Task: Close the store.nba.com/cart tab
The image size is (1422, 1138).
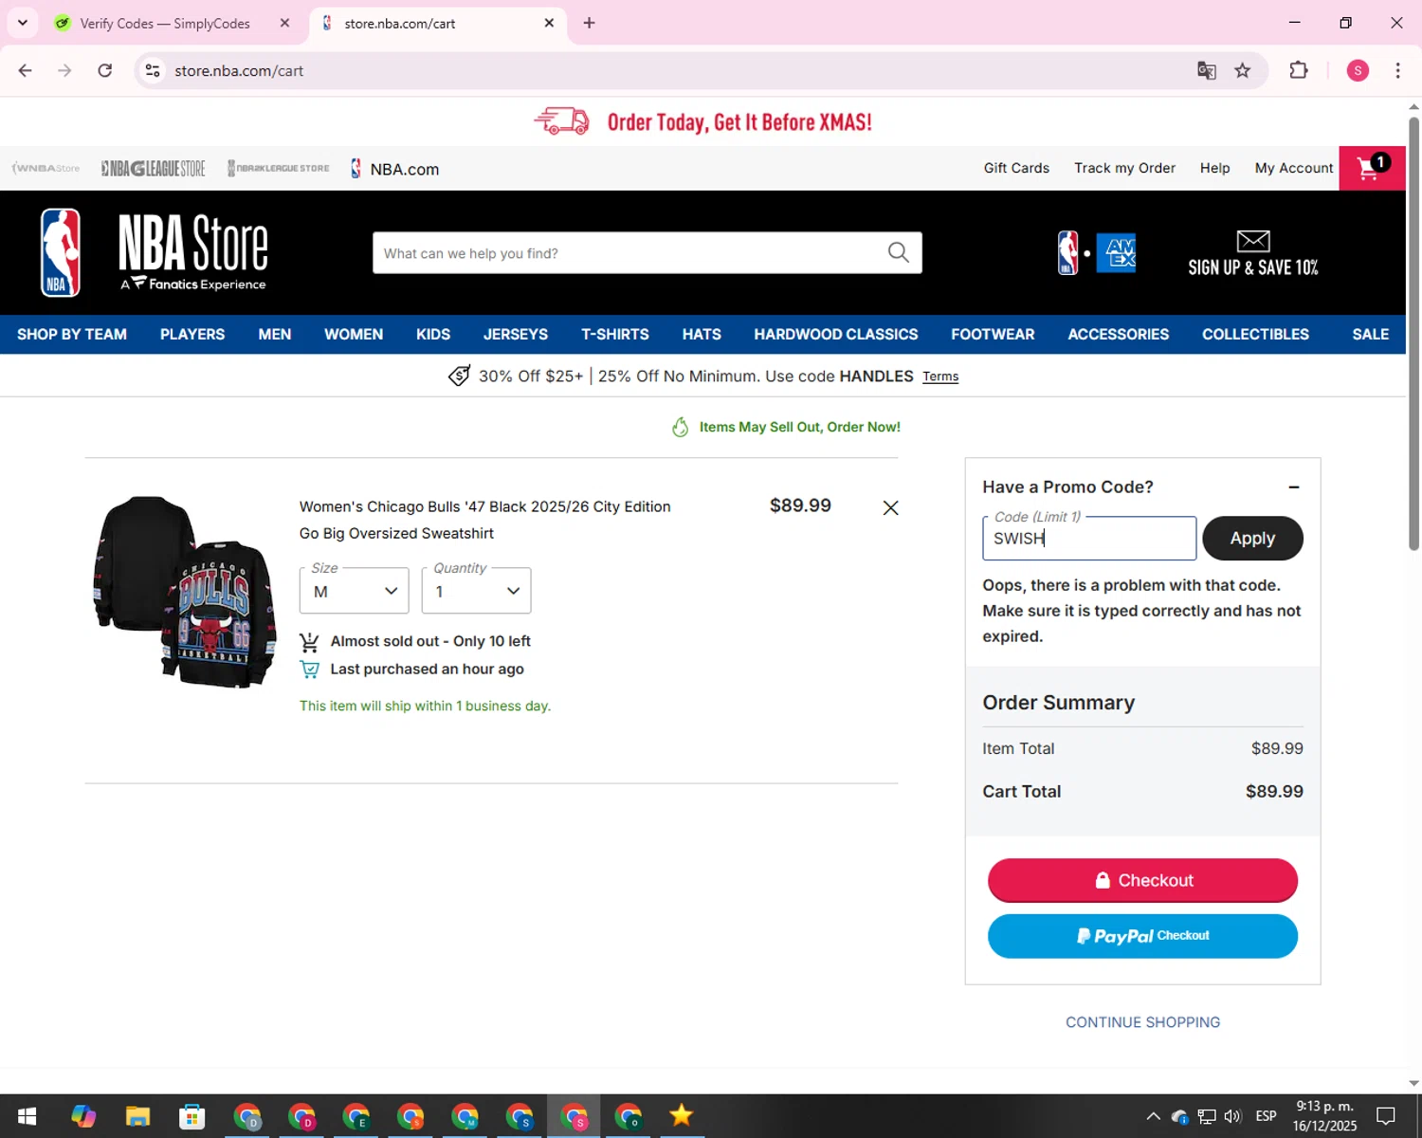Action: tap(549, 23)
